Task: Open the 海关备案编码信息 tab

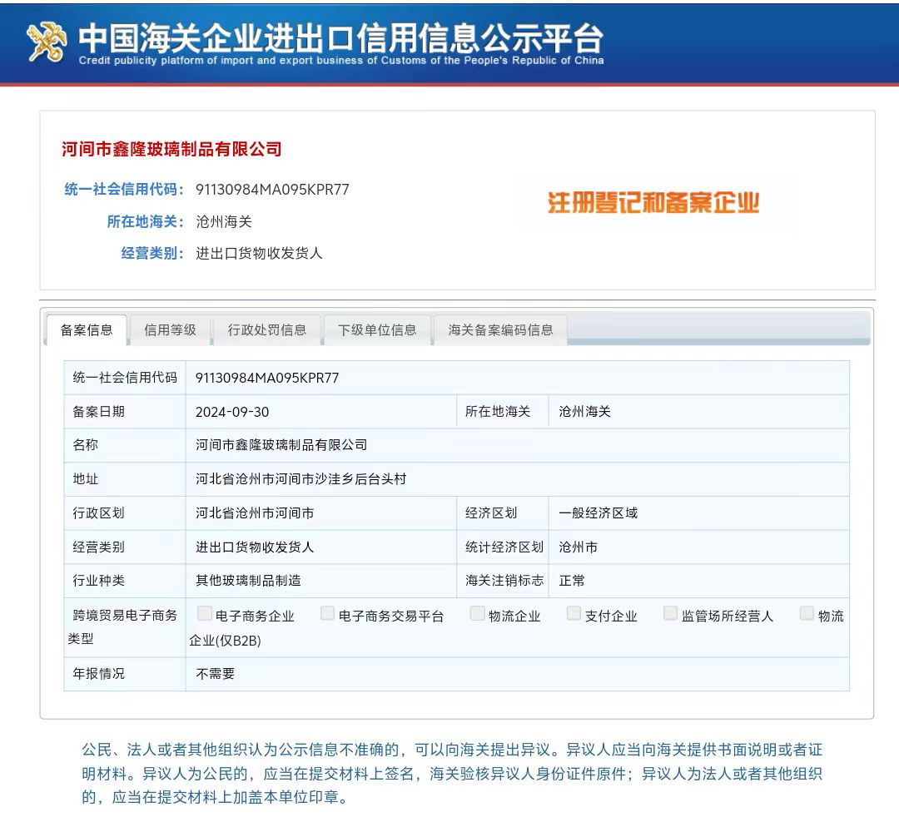Action: pos(500,330)
